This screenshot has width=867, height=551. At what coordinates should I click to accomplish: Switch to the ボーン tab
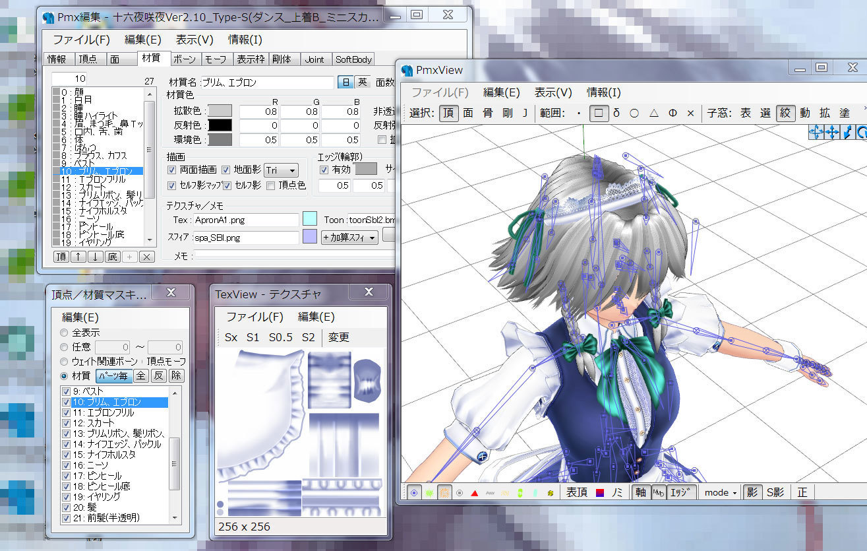click(185, 59)
